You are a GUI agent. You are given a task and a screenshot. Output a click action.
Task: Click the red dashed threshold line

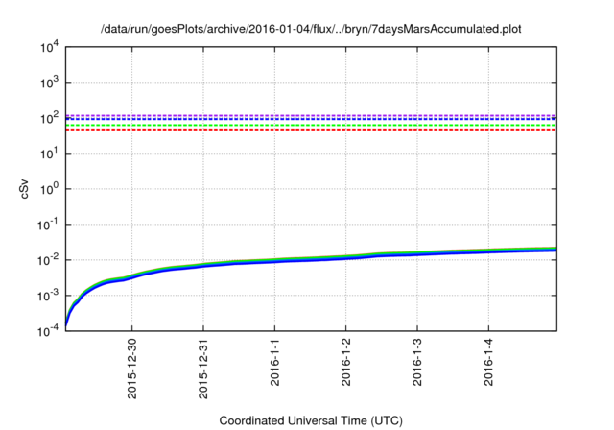coord(311,130)
